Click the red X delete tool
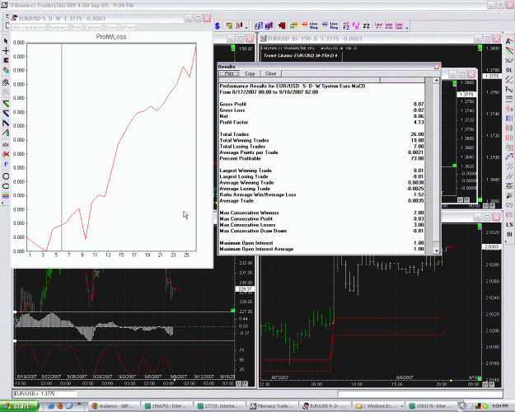The height and width of the screenshot is (412, 515). (6, 154)
